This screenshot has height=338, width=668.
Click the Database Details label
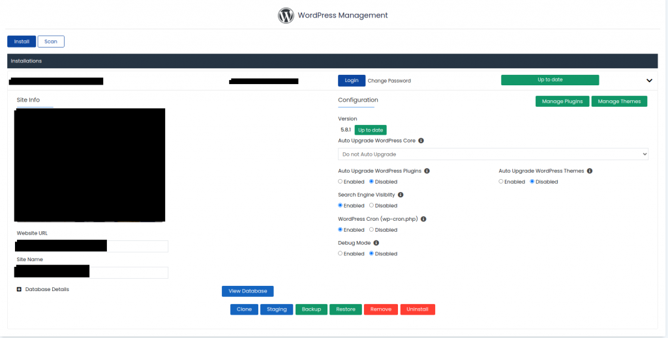(x=47, y=290)
